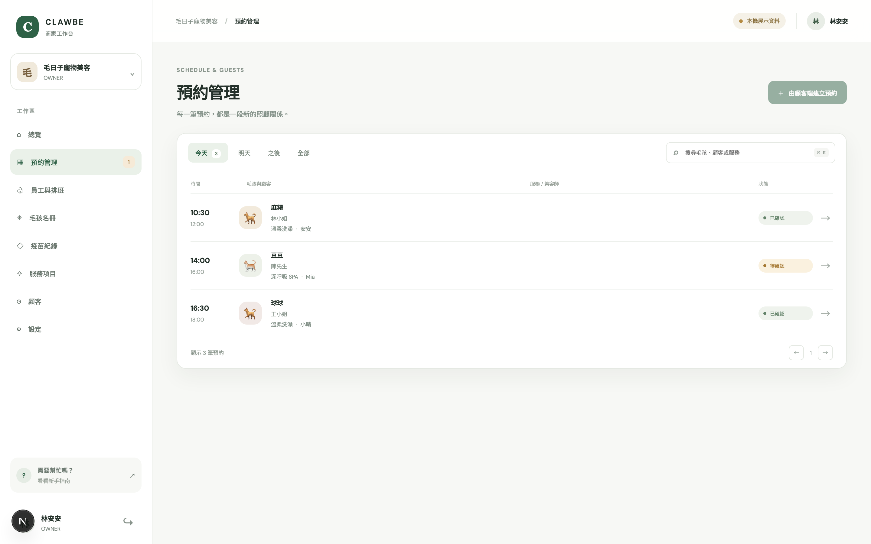The image size is (871, 544).
Task: Select the 之後 tab
Action: point(273,153)
